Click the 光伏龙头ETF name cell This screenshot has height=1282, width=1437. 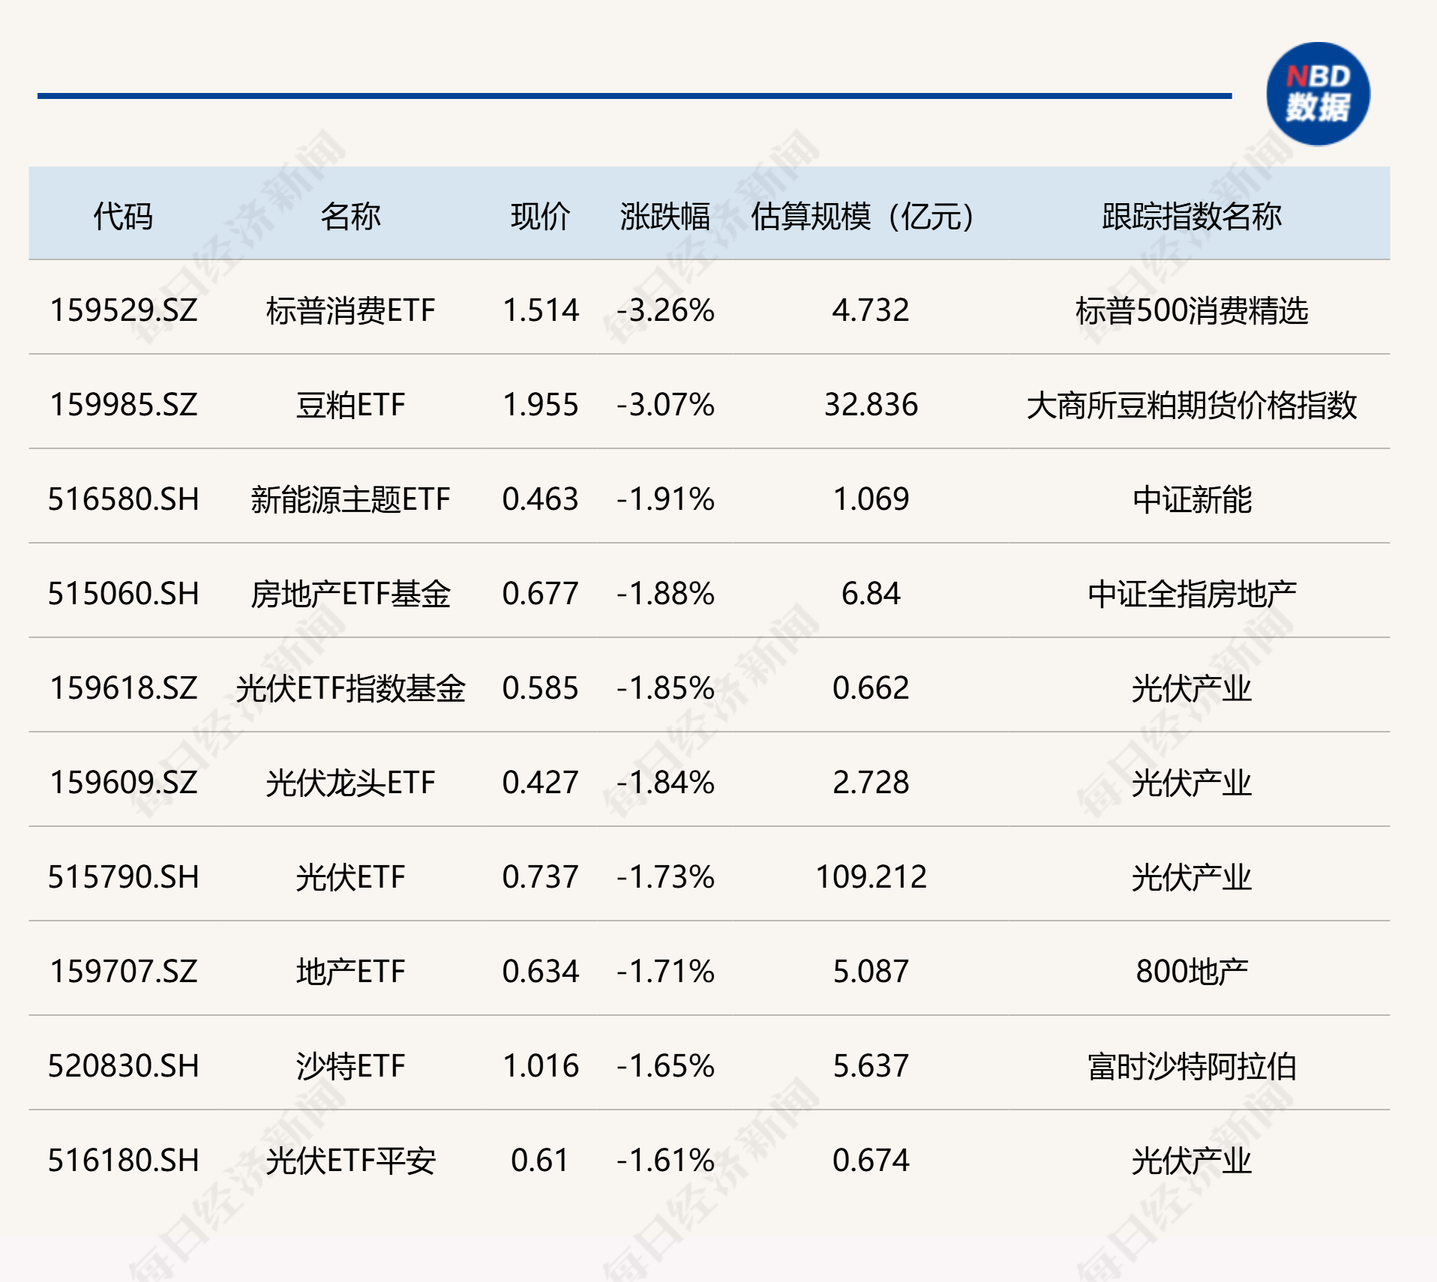(x=351, y=783)
